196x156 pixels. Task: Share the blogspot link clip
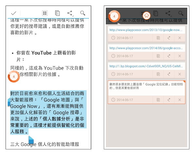[x=169, y=74]
